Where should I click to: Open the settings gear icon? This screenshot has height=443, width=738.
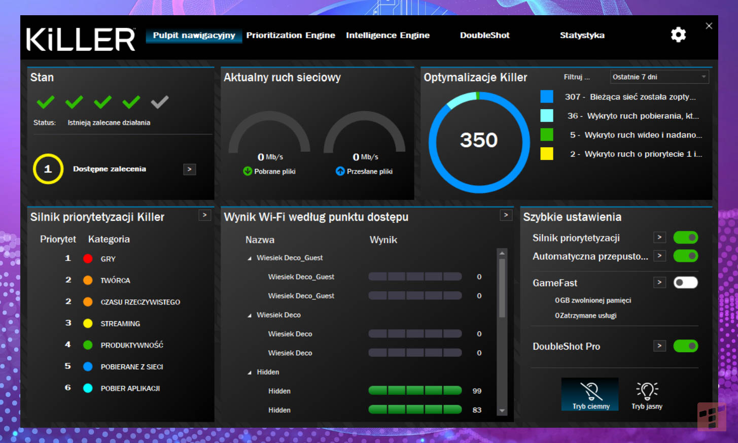(678, 35)
